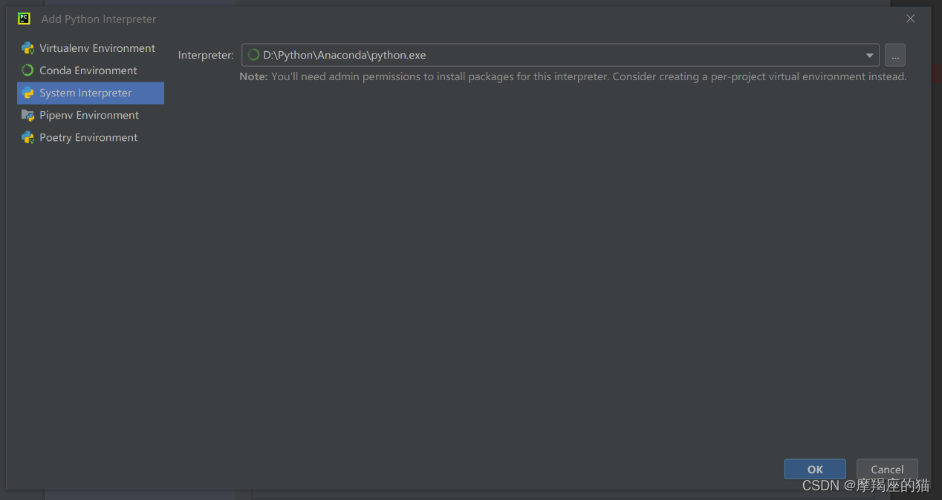Click the Pipenv Environment icon
942x500 pixels.
pos(28,115)
